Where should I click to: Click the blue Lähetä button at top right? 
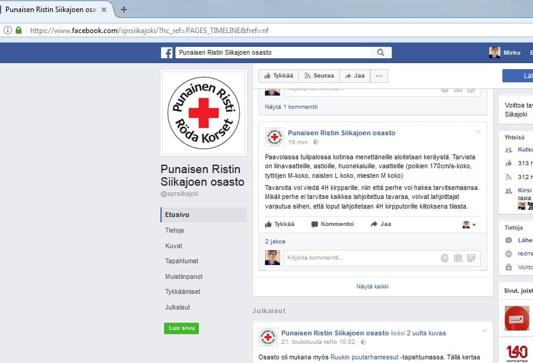pyautogui.click(x=518, y=76)
